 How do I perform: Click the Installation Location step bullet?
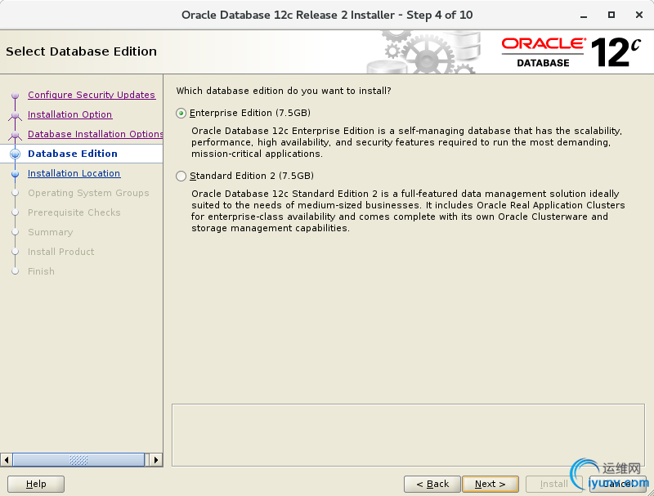(x=16, y=173)
